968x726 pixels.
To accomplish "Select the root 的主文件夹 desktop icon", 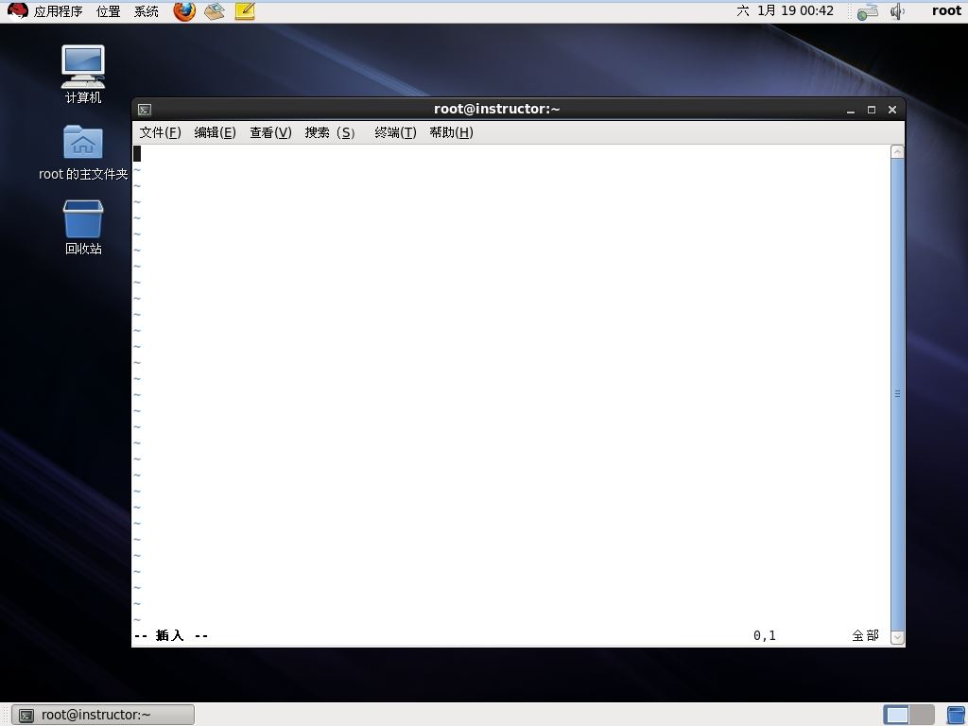I will click(x=83, y=152).
